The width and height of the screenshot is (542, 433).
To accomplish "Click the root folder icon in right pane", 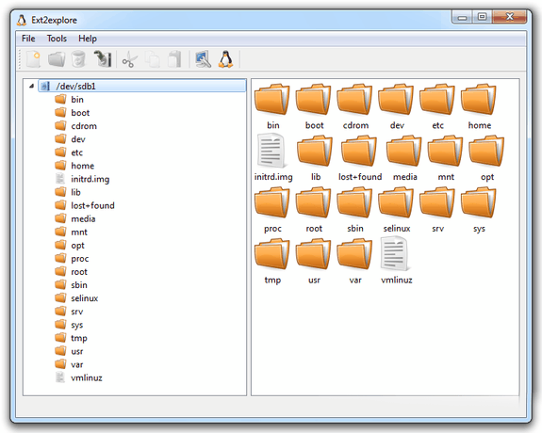I will pyautogui.click(x=314, y=203).
